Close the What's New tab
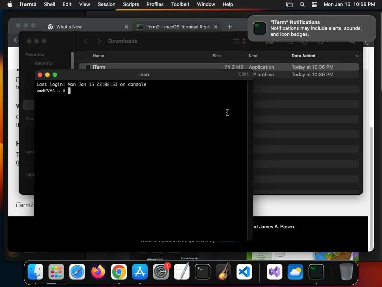 [126, 27]
